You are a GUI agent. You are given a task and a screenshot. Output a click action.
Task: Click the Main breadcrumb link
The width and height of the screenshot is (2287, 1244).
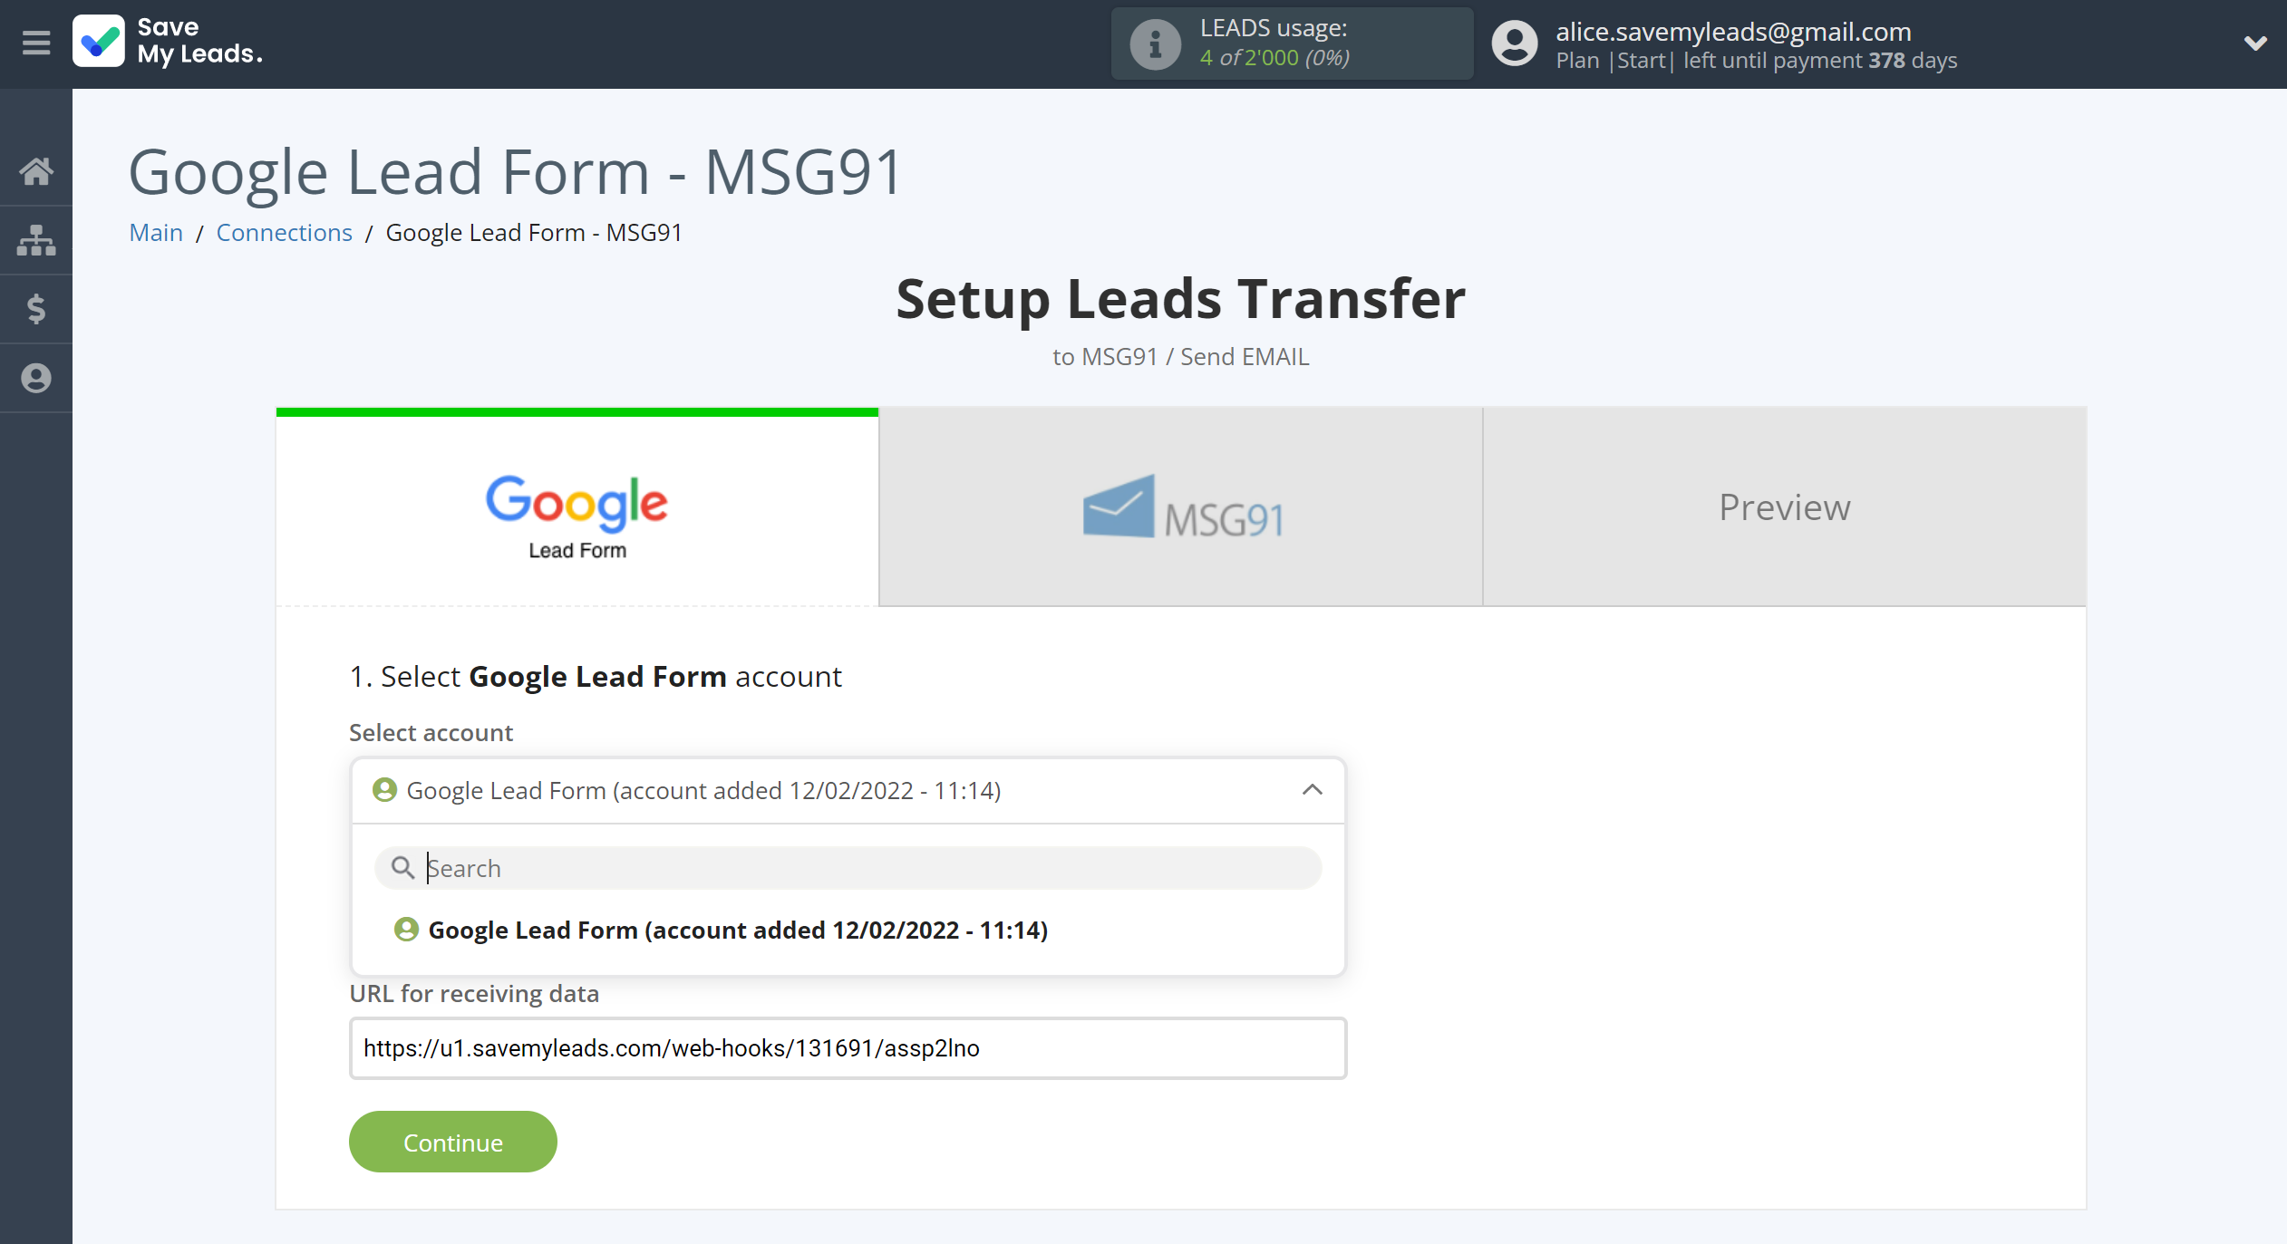tap(155, 231)
